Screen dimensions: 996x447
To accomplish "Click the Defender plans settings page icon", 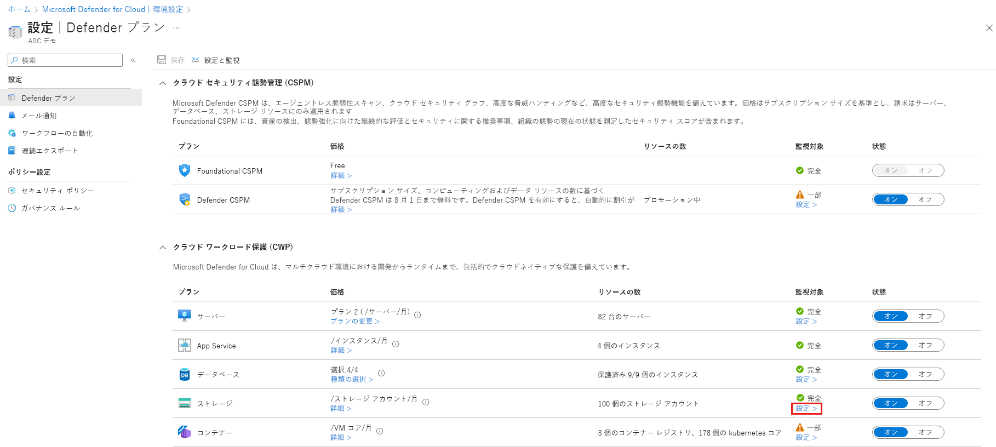I will 15,32.
